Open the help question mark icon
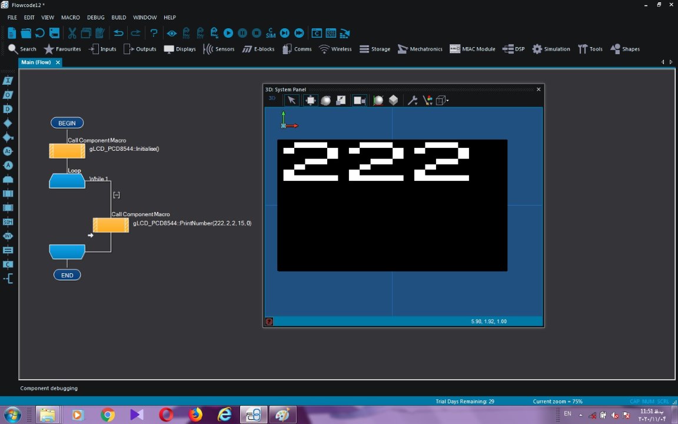Screen dimensions: 678x424 154,33
